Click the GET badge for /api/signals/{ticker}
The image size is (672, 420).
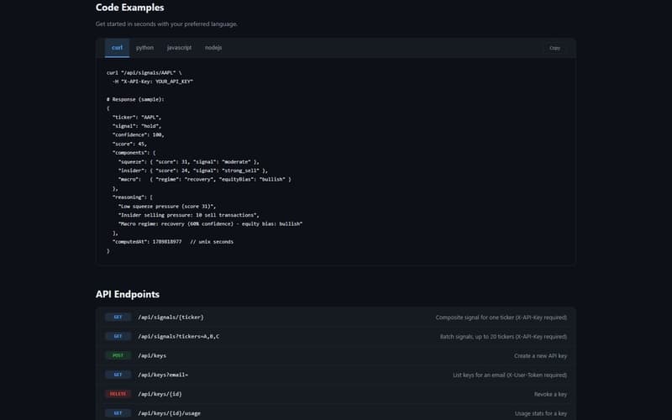(118, 318)
